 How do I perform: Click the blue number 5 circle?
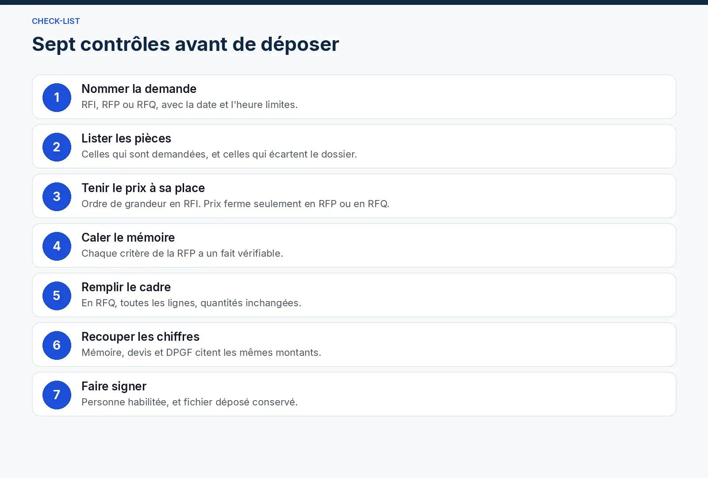[x=57, y=296]
